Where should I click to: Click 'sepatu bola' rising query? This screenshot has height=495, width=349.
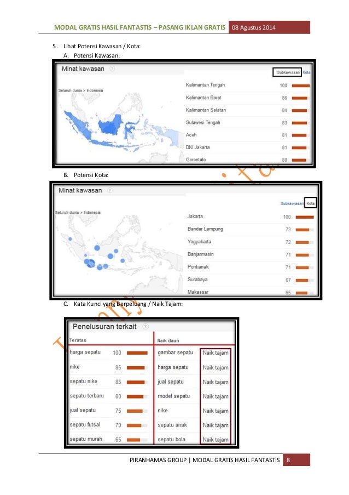tap(171, 440)
